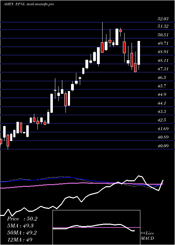Click the 40.89 price axis label
This screenshot has height=245, width=175.
pyautogui.click(x=163, y=137)
